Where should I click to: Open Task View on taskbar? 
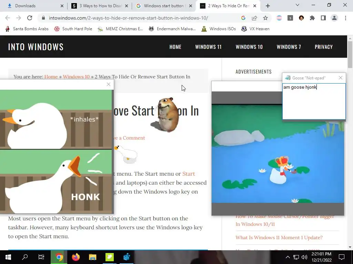pyautogui.click(x=41, y=257)
